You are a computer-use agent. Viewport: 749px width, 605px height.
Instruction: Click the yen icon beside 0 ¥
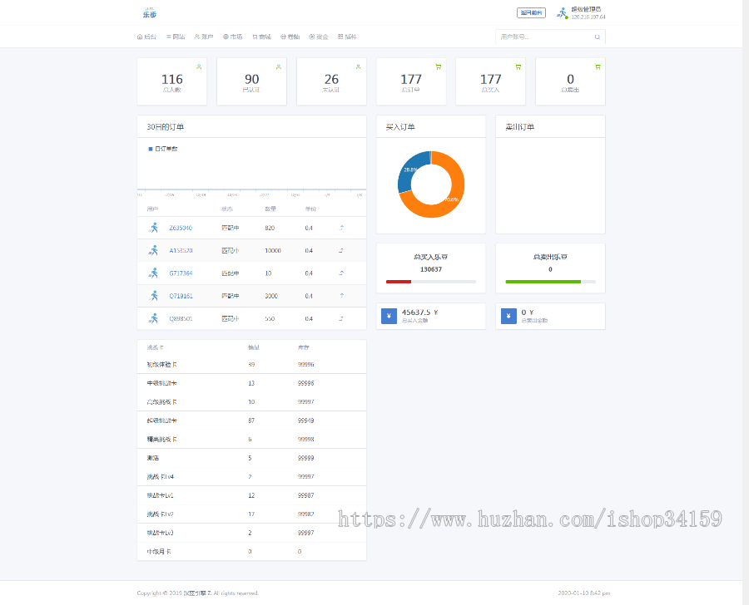coord(508,316)
